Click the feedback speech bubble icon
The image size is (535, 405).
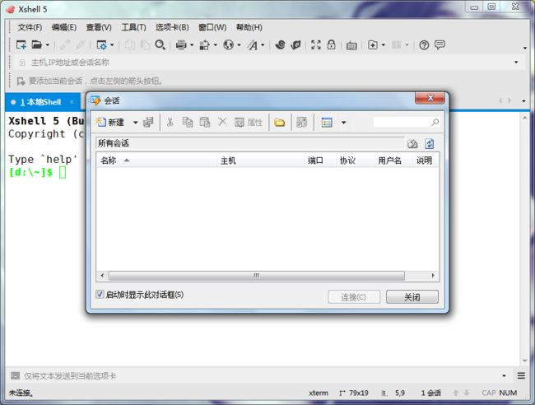pos(440,44)
